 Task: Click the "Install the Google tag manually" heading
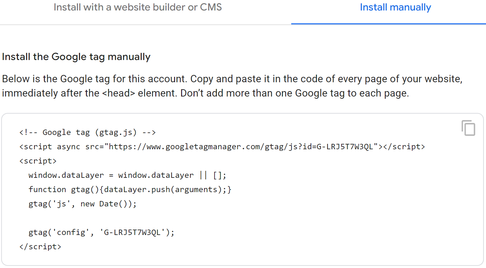tap(76, 57)
